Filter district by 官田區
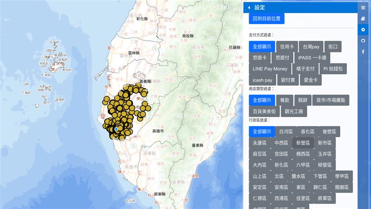Viewport: 371px width, 209px height. pos(281,154)
